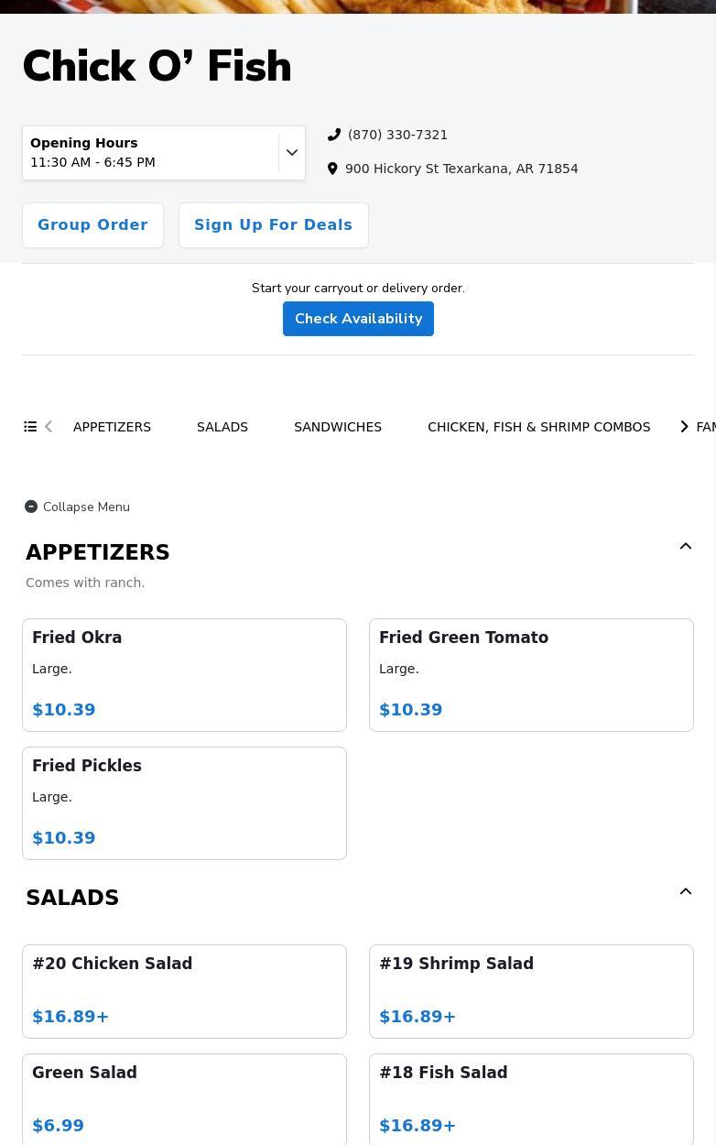Call the restaurant phone number link
Viewport: 716px width, 1145px height.
[x=397, y=135]
